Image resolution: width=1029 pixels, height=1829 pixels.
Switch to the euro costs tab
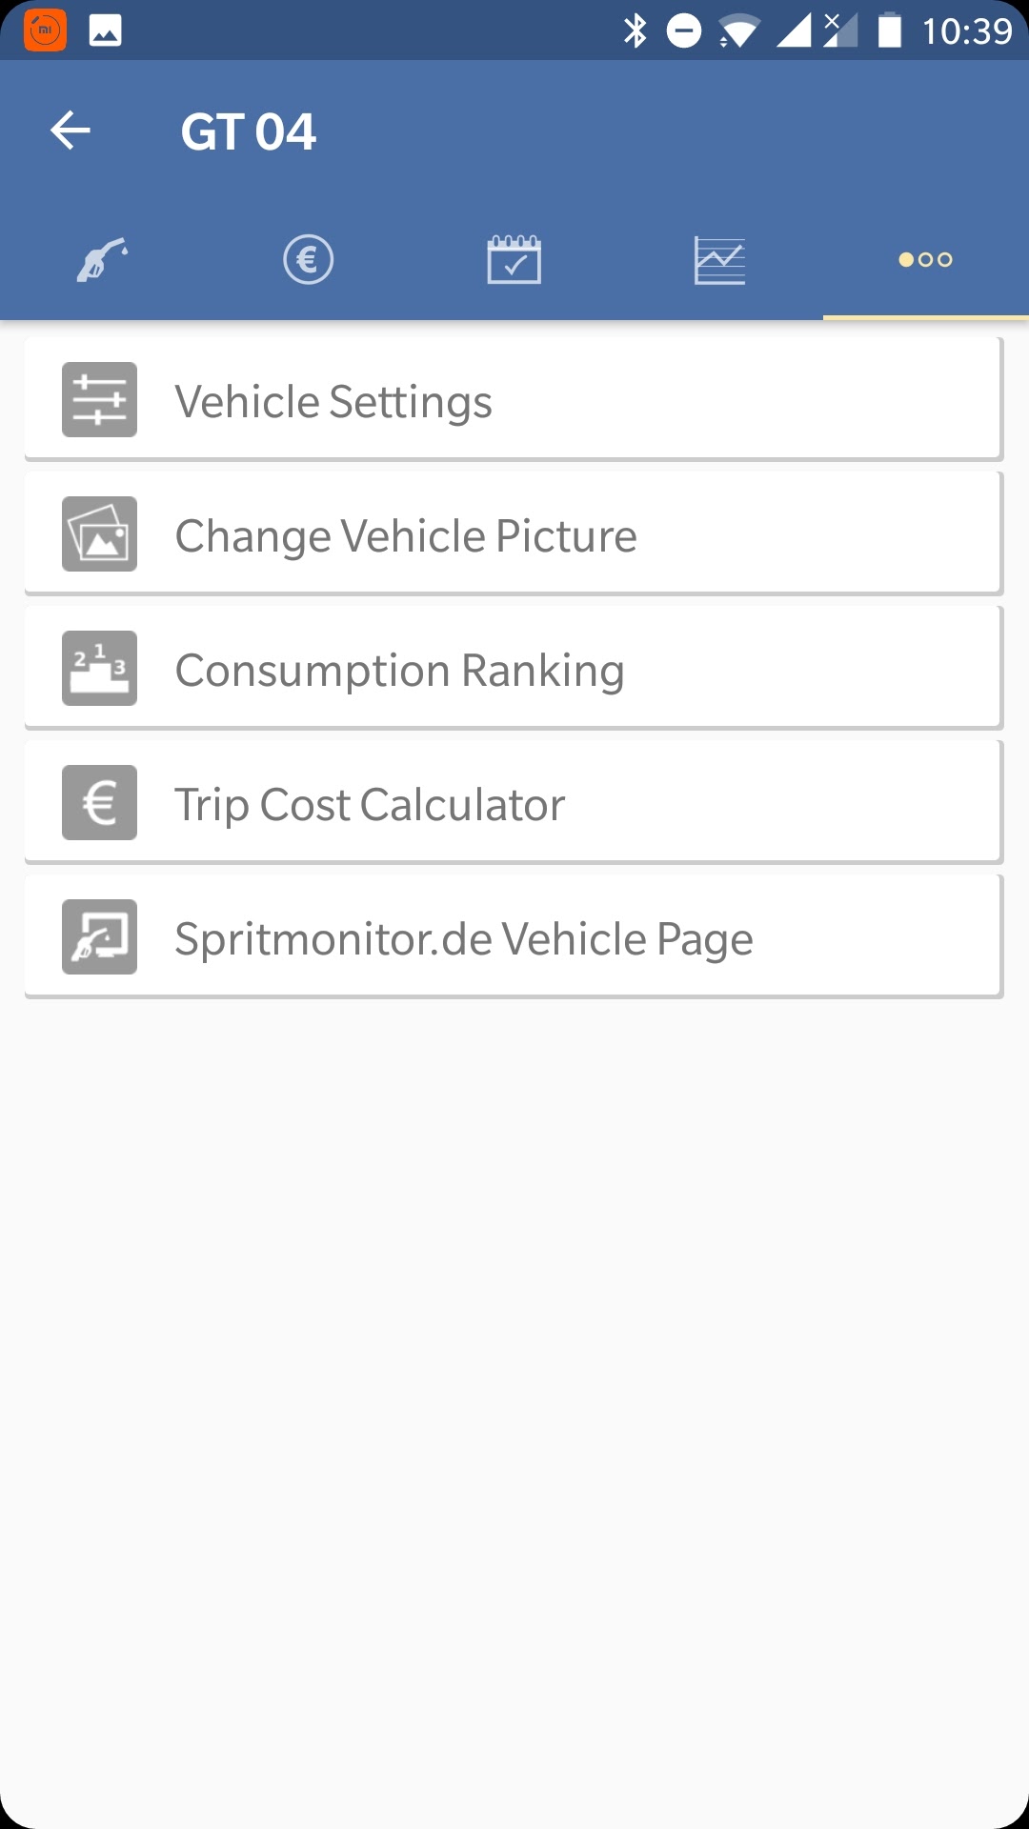[308, 259]
